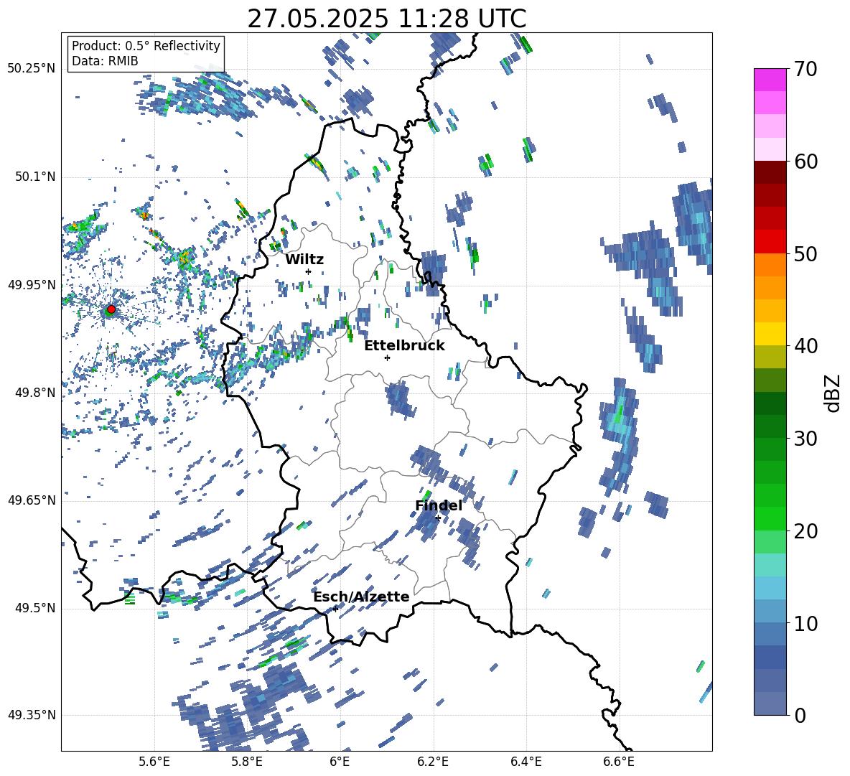Screen dimensions: 850x776
Task: Click the Product: 0.5° Reflectivity text
Action: pos(146,46)
